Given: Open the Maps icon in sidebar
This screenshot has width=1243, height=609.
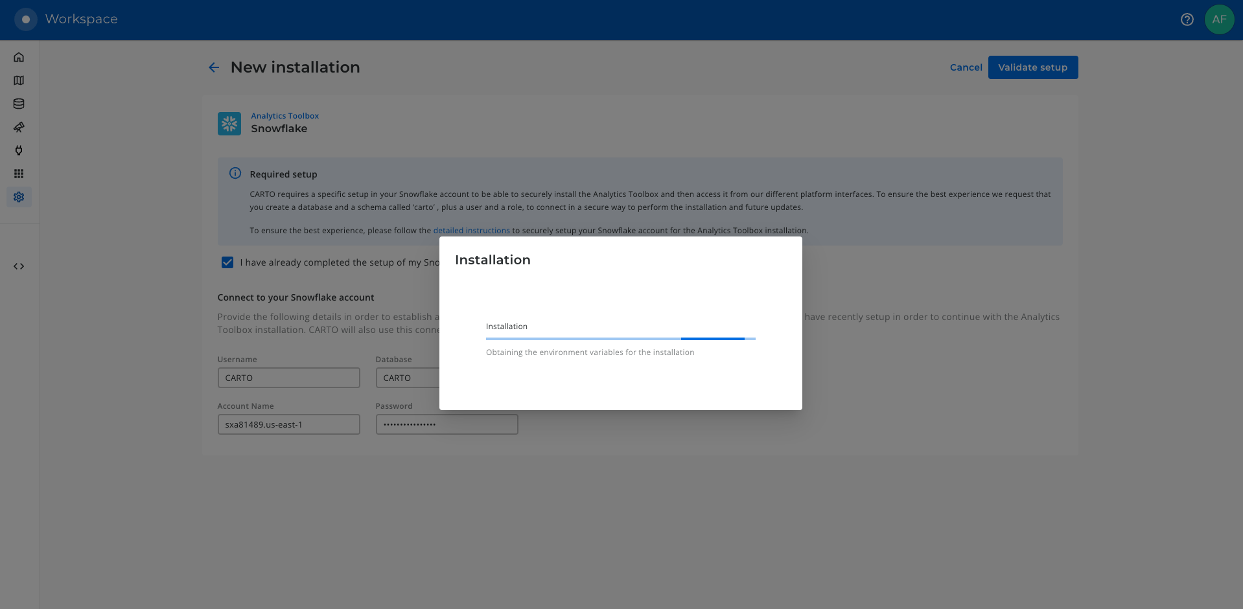Looking at the screenshot, I should pos(19,80).
